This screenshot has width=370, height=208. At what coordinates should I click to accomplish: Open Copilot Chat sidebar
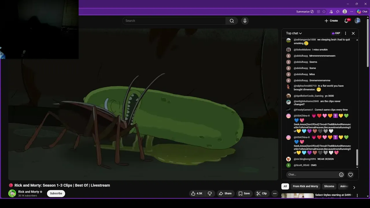pos(362,12)
